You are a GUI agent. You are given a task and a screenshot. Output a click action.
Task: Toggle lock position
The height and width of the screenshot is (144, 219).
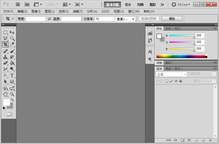pos(176,81)
